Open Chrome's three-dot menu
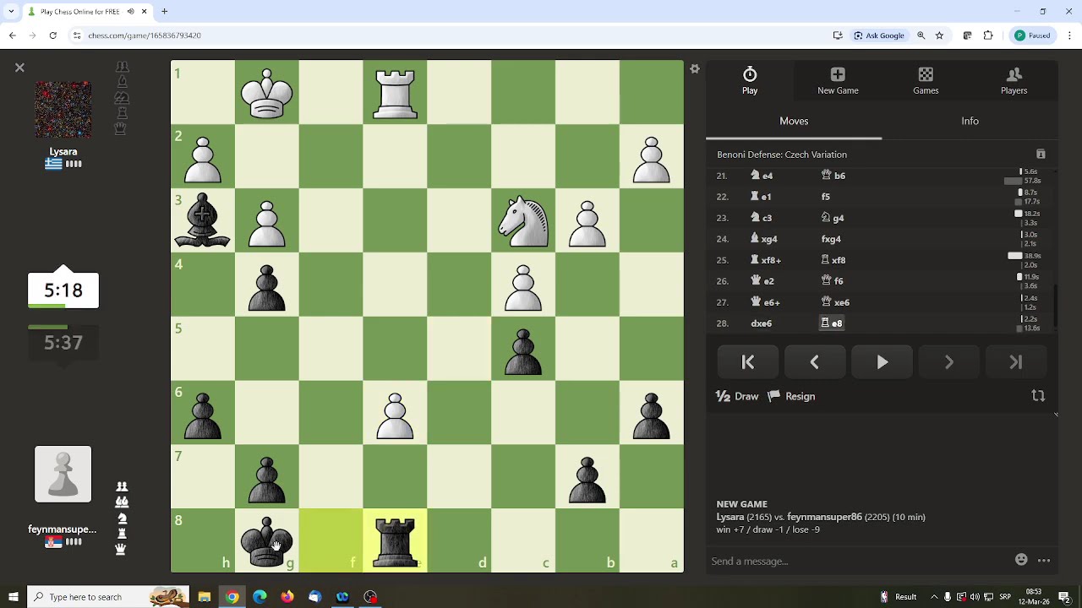 coord(1070,35)
